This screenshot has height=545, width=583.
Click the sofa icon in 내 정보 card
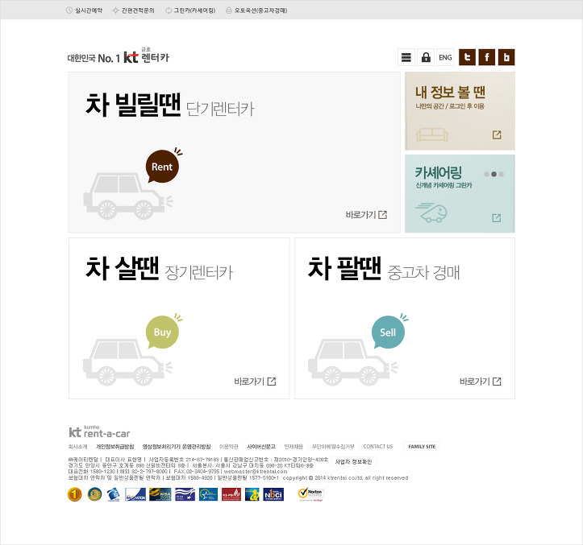coord(431,134)
